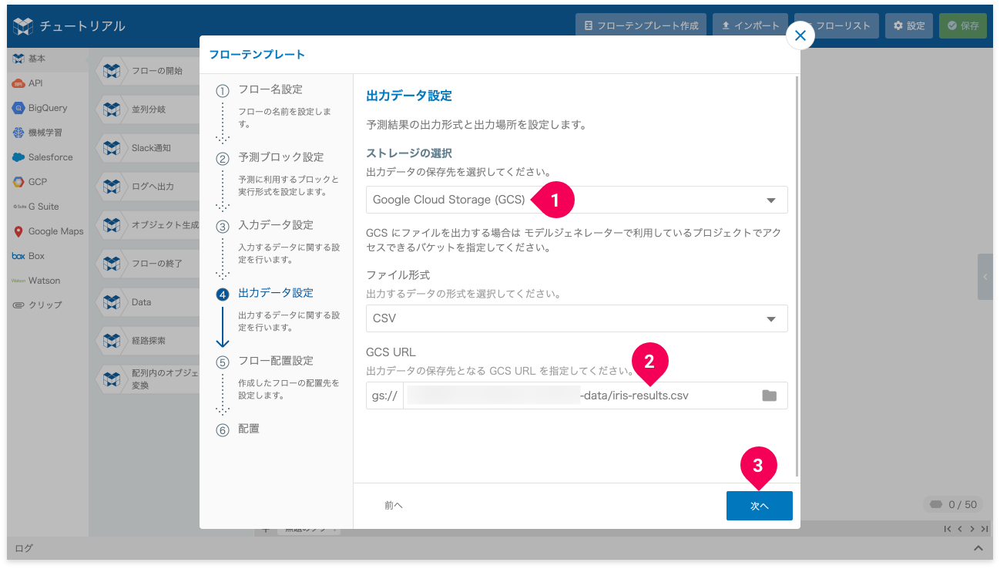
Task: Pick the 経路探索 block
Action: click(x=149, y=340)
